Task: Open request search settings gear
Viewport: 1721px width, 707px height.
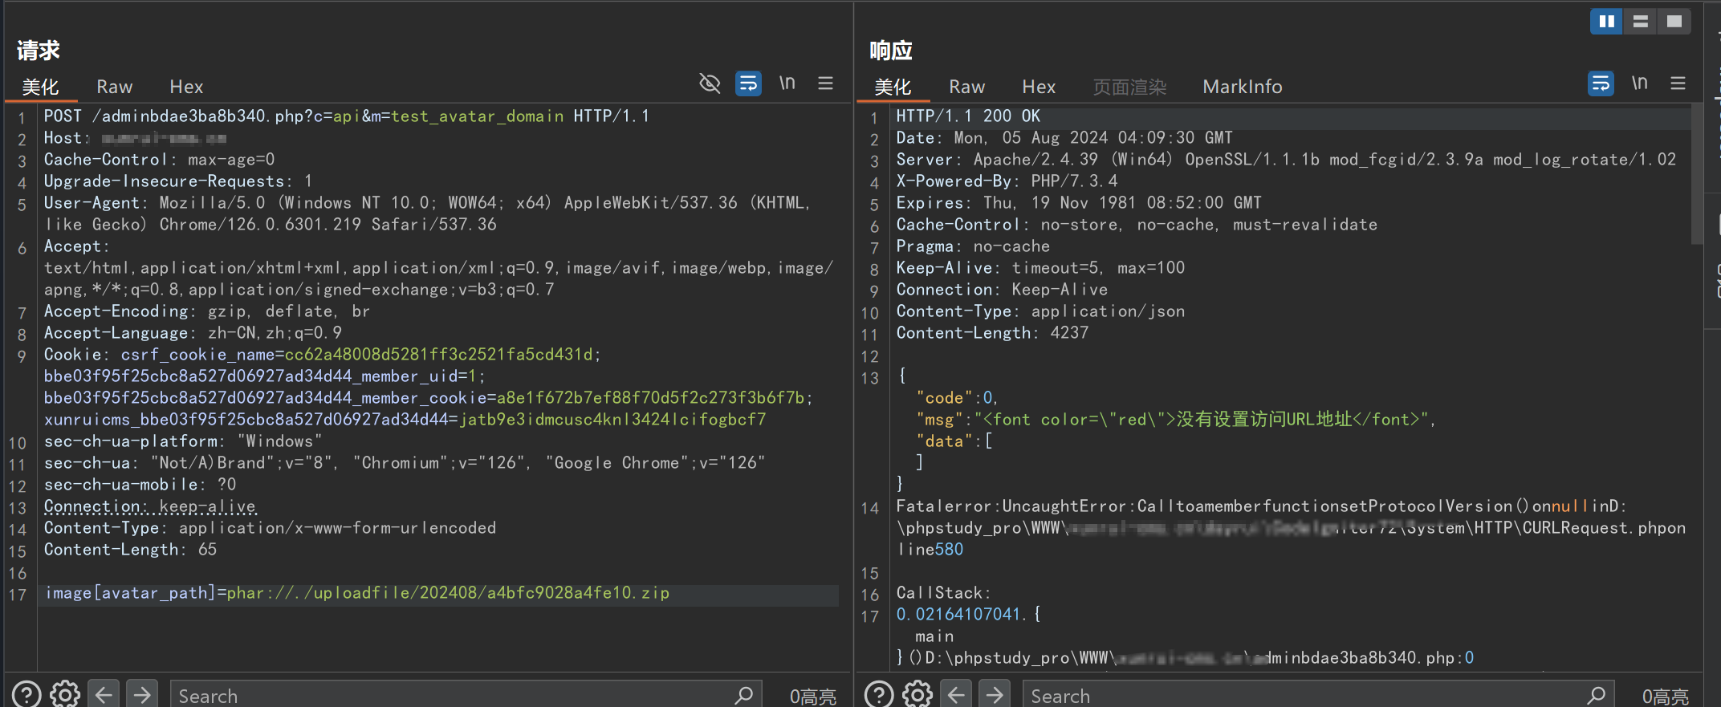Action: coord(65,694)
